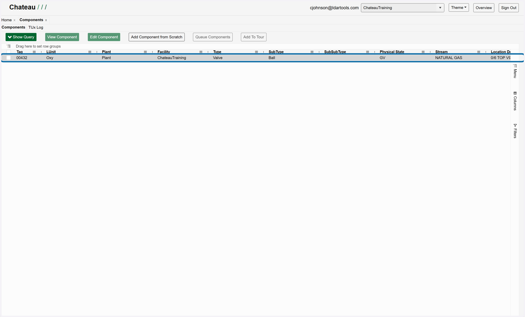This screenshot has width=525, height=317.
Task: Open the ChateauTraining facility dropdown
Action: (402, 8)
